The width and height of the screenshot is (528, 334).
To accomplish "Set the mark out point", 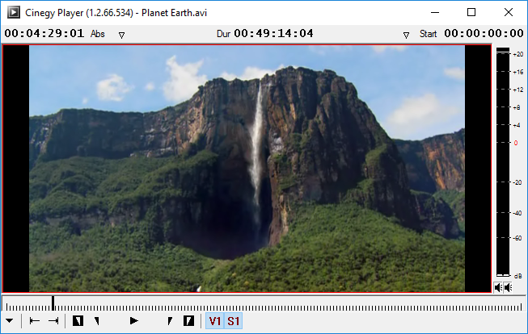I will 188,321.
